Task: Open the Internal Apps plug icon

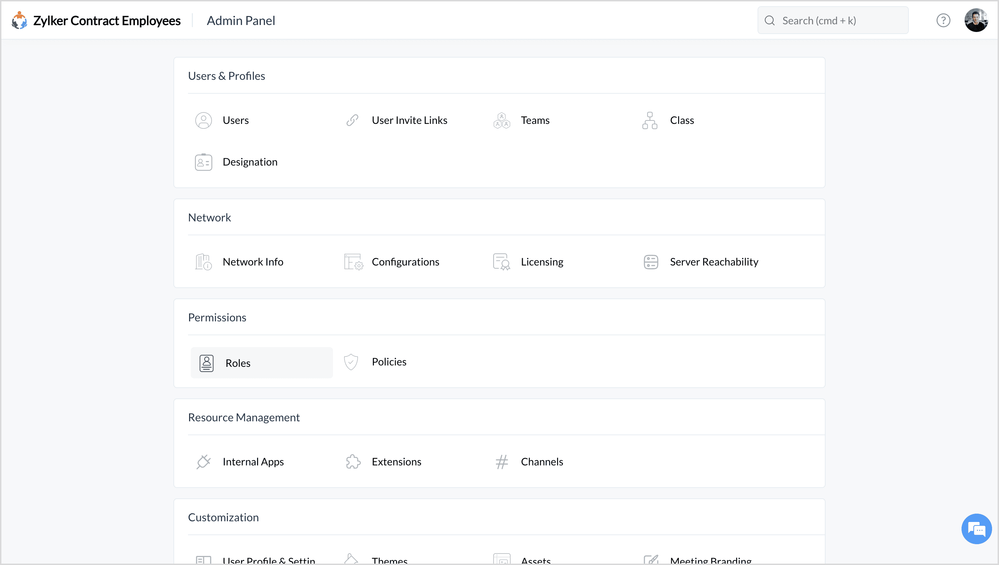Action: pos(203,462)
